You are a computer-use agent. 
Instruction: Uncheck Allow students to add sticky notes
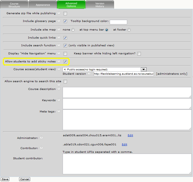[x=65, y=62]
